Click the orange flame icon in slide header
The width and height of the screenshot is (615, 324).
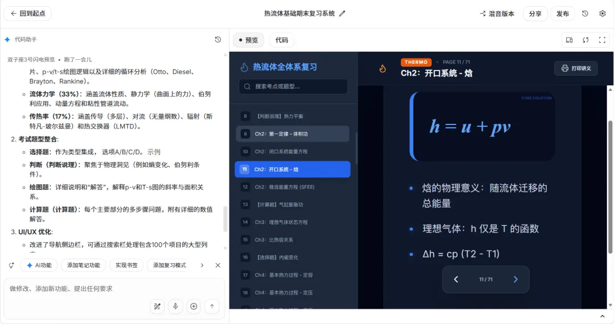[x=383, y=68]
